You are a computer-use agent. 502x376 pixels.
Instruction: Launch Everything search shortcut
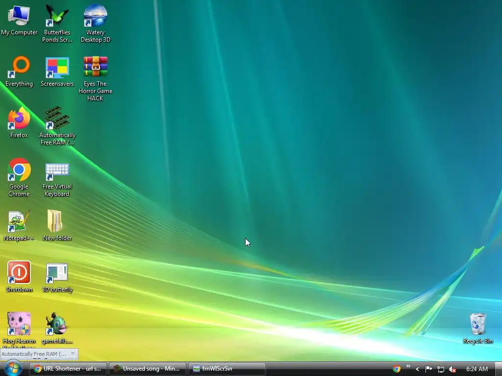pyautogui.click(x=19, y=71)
